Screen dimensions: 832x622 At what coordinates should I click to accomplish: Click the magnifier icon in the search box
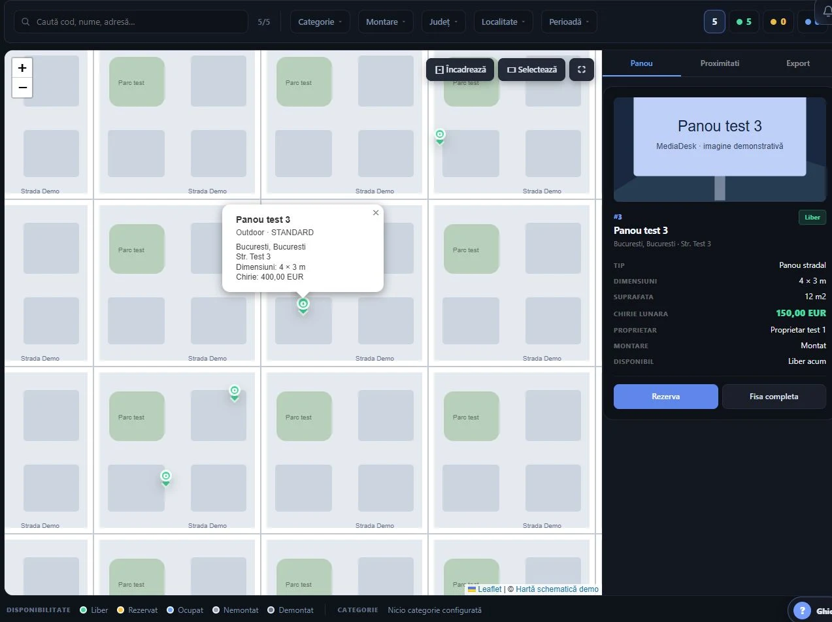26,22
